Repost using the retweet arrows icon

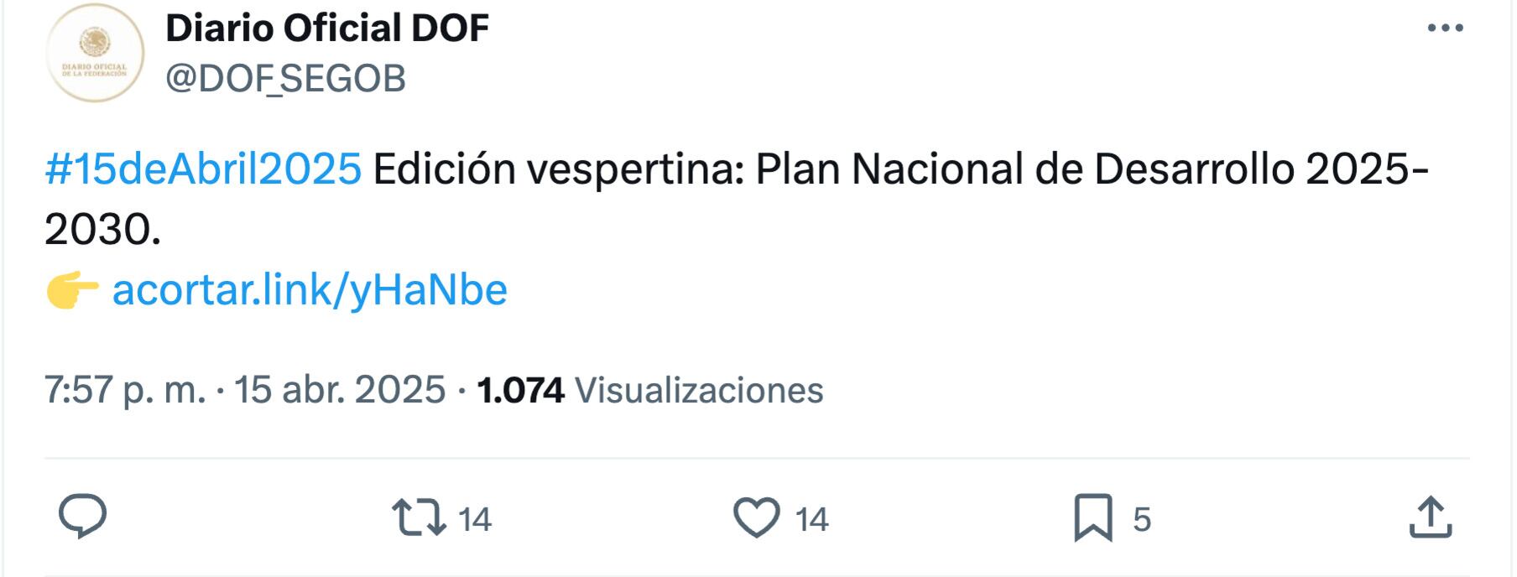[420, 517]
